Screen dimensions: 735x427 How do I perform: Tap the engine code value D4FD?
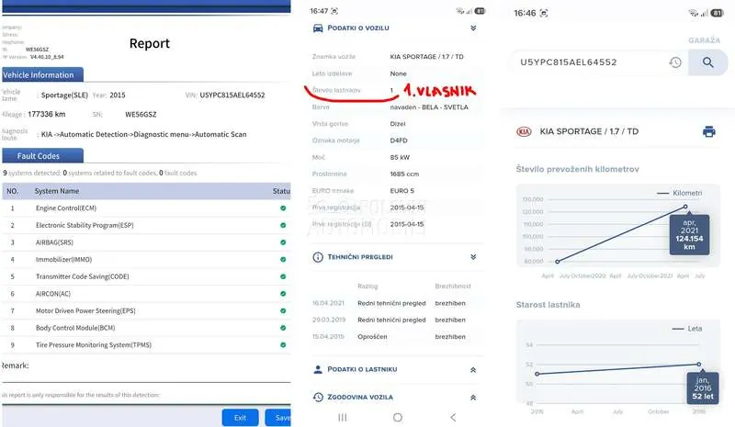[x=399, y=140]
